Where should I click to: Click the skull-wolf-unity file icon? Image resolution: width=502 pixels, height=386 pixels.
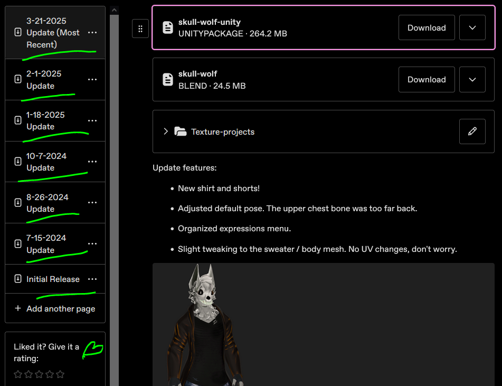click(x=168, y=27)
